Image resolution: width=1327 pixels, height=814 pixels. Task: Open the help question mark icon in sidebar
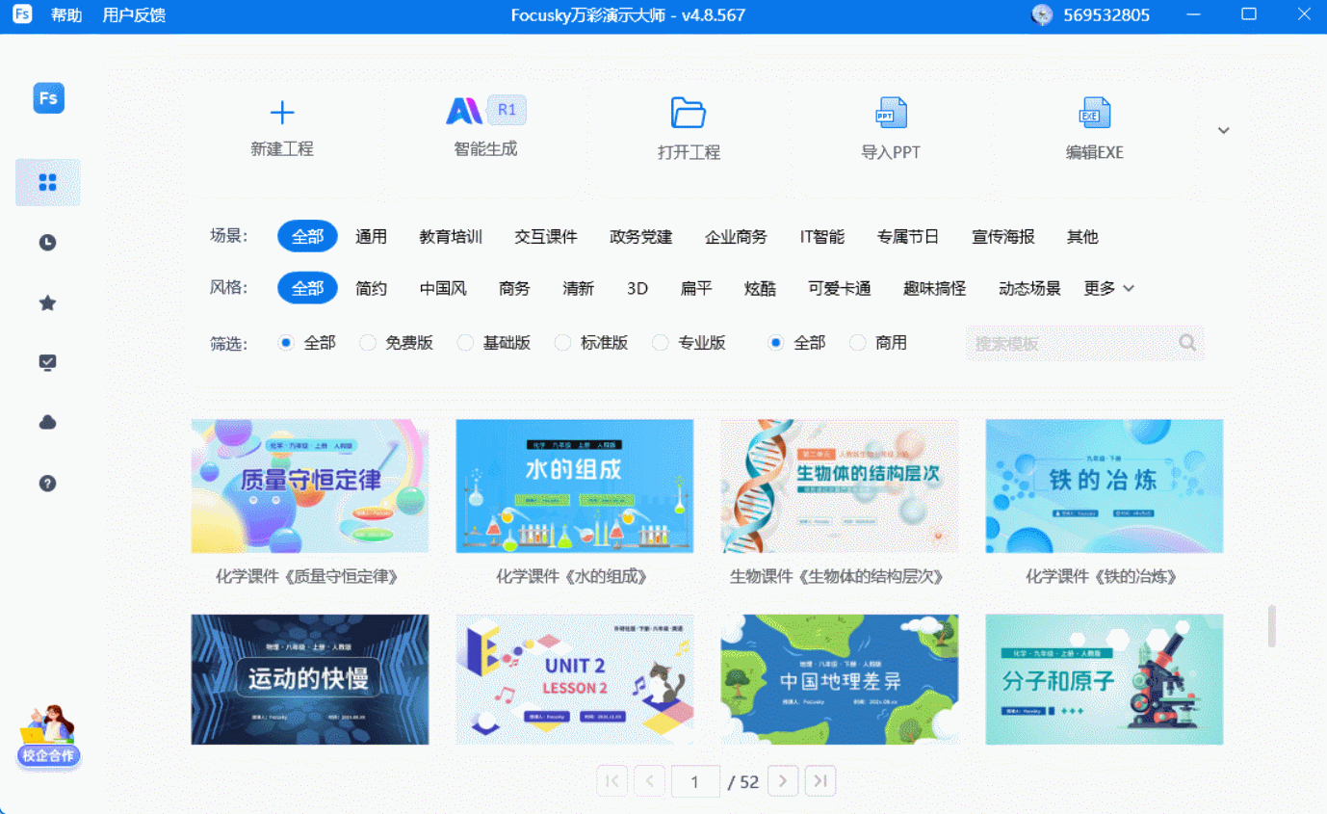point(47,484)
